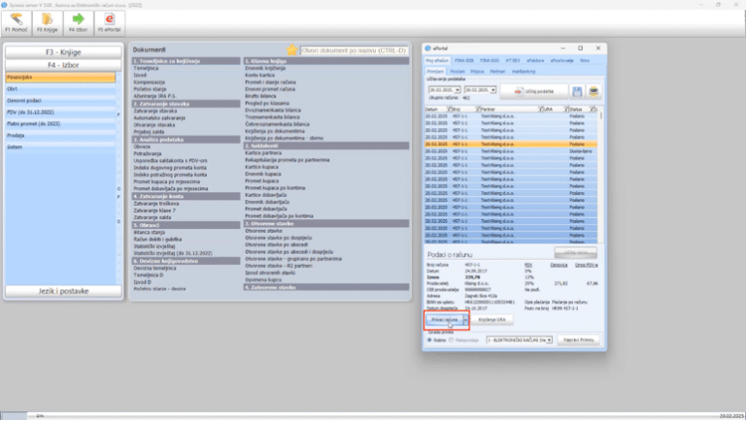The image size is (746, 421).
Task: Click the floppy disk save icon in ePortal
Action: click(577, 91)
